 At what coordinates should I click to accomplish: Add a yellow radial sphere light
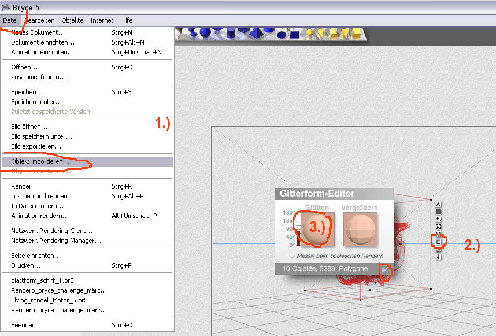point(310,32)
